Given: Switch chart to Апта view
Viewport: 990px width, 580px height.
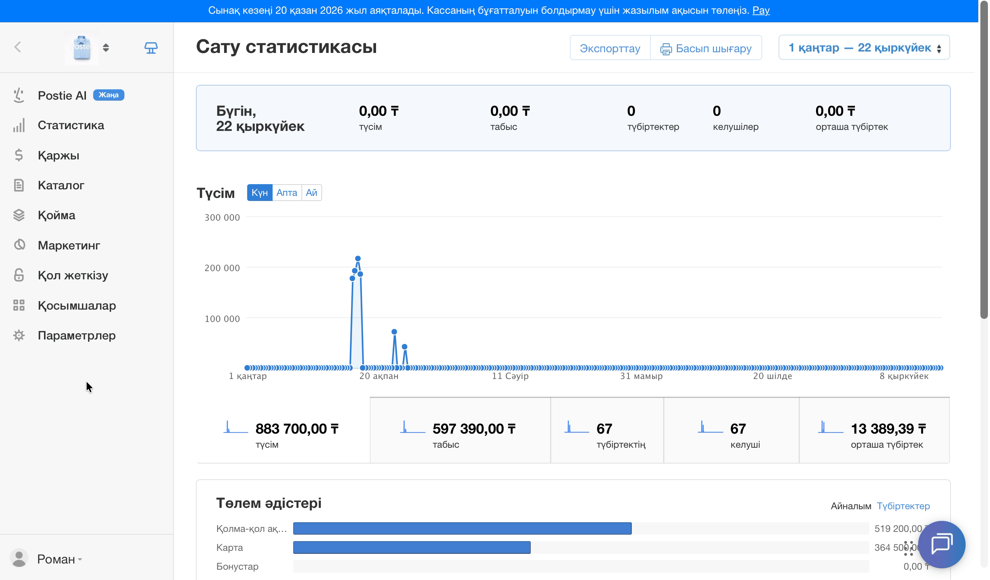Looking at the screenshot, I should point(287,192).
